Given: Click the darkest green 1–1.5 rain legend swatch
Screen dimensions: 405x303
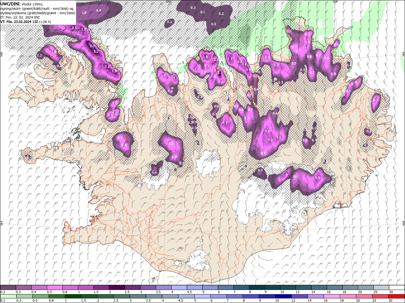Looking at the screenshot, I should (x=74, y=296).
